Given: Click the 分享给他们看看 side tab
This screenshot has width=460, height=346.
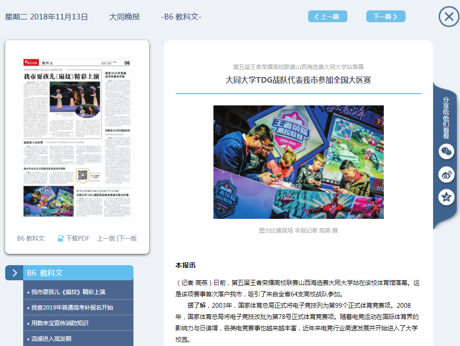Looking at the screenshot, I should pos(446,118).
